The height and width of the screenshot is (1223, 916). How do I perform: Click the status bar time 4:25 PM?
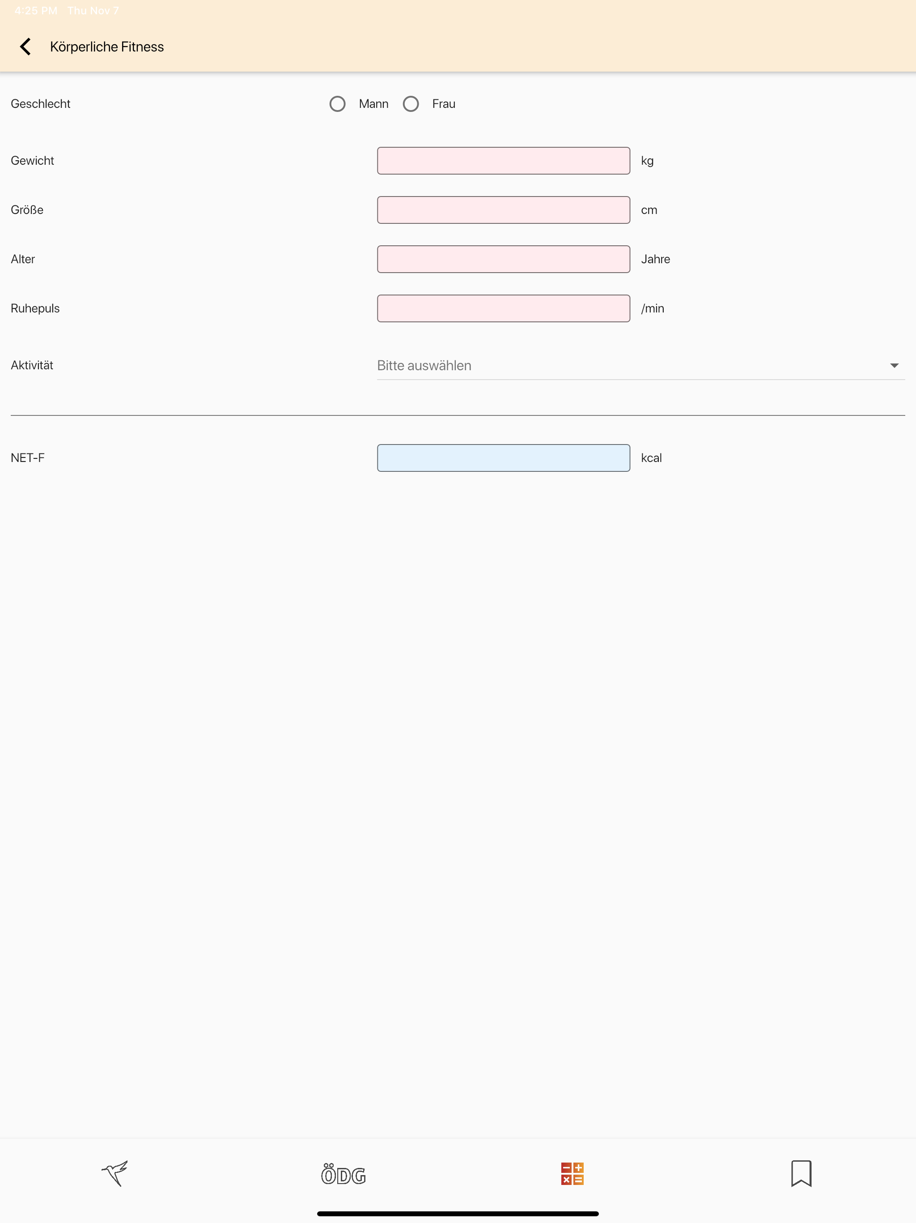[36, 10]
